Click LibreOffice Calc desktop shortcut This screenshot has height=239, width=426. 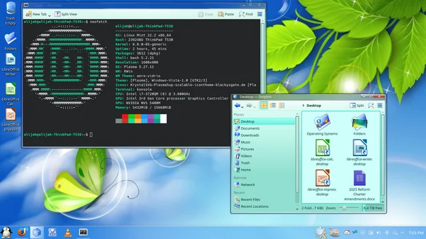[11, 94]
